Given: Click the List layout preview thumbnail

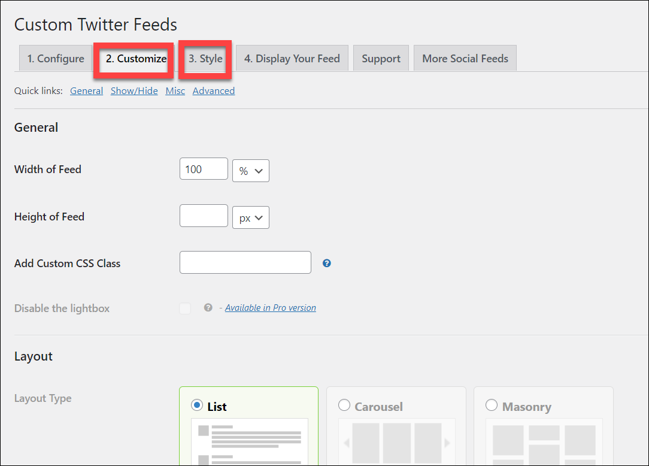Looking at the screenshot, I should pos(250,441).
